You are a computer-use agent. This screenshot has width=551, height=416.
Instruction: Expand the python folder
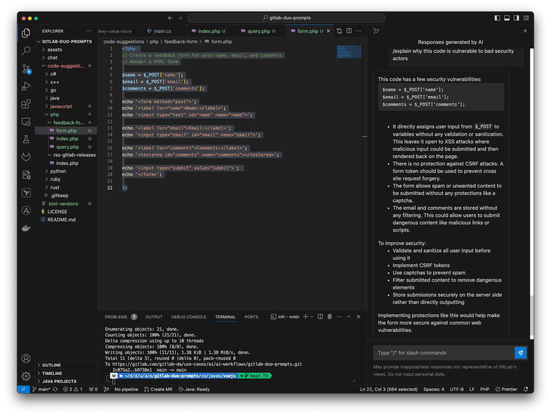(58, 171)
